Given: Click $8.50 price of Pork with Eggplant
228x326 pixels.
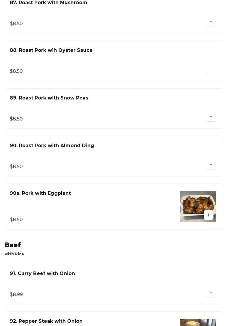Looking at the screenshot, I should [16, 219].
